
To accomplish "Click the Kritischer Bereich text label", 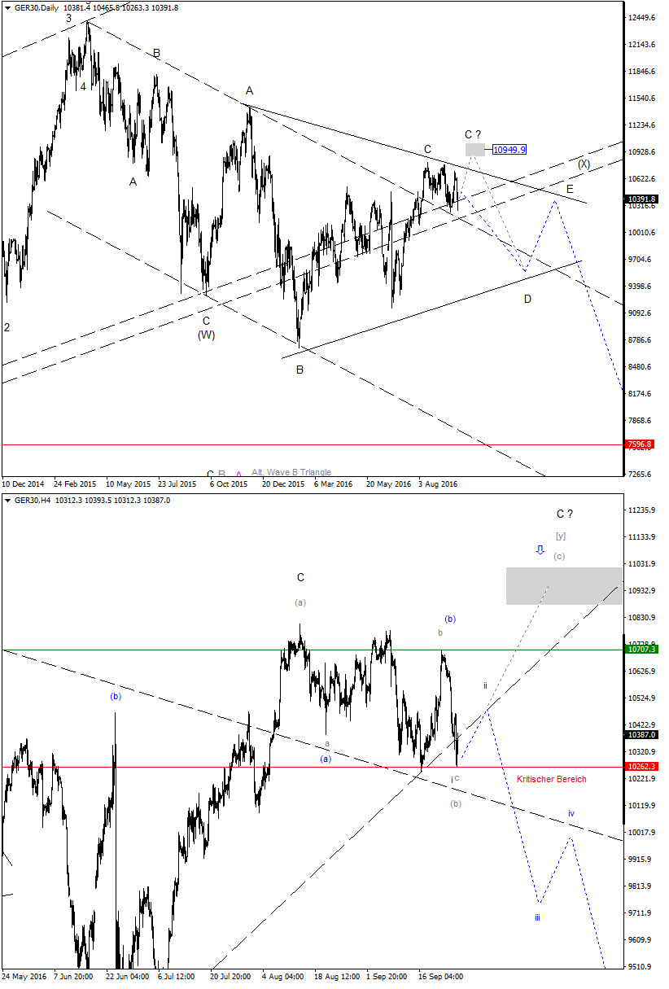I will coord(553,779).
